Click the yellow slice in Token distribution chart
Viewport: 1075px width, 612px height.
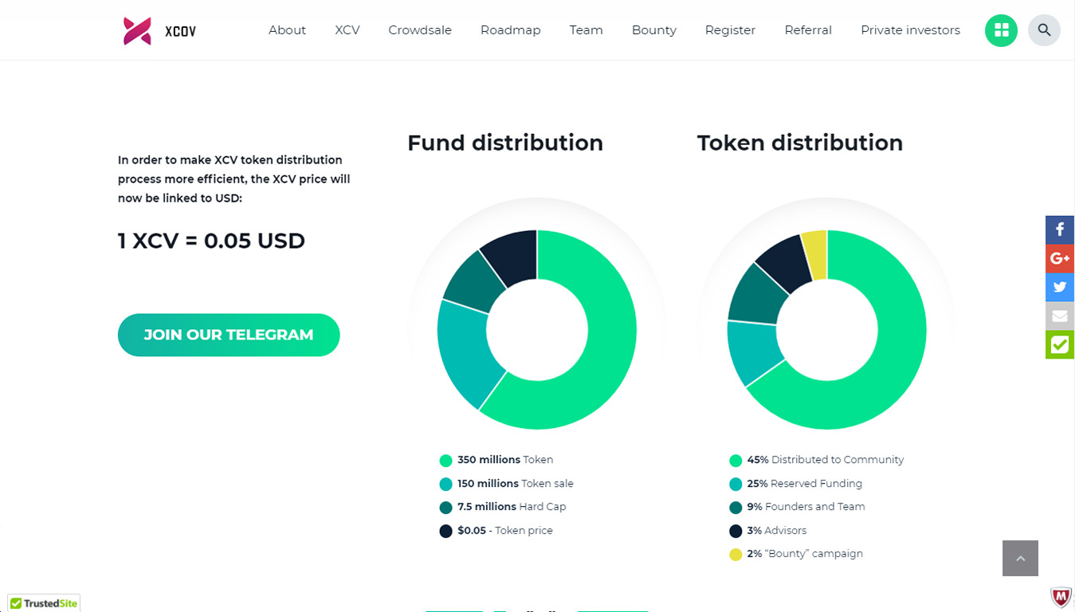tap(816, 255)
